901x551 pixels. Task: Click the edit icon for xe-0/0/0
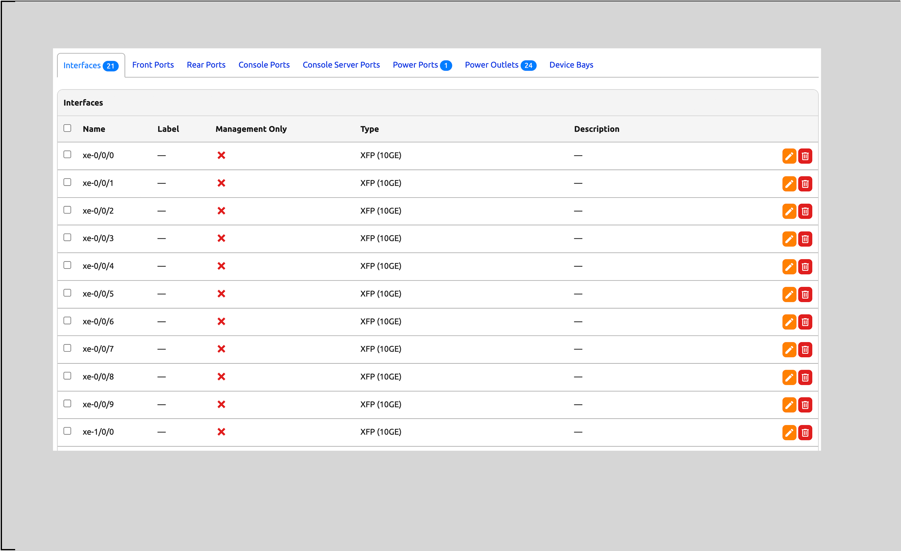tap(788, 156)
